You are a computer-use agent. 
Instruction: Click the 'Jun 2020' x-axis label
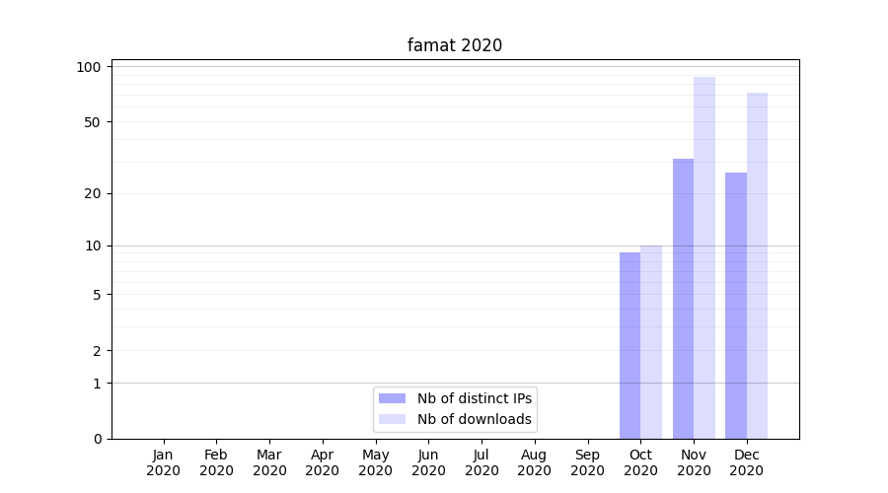(x=428, y=462)
